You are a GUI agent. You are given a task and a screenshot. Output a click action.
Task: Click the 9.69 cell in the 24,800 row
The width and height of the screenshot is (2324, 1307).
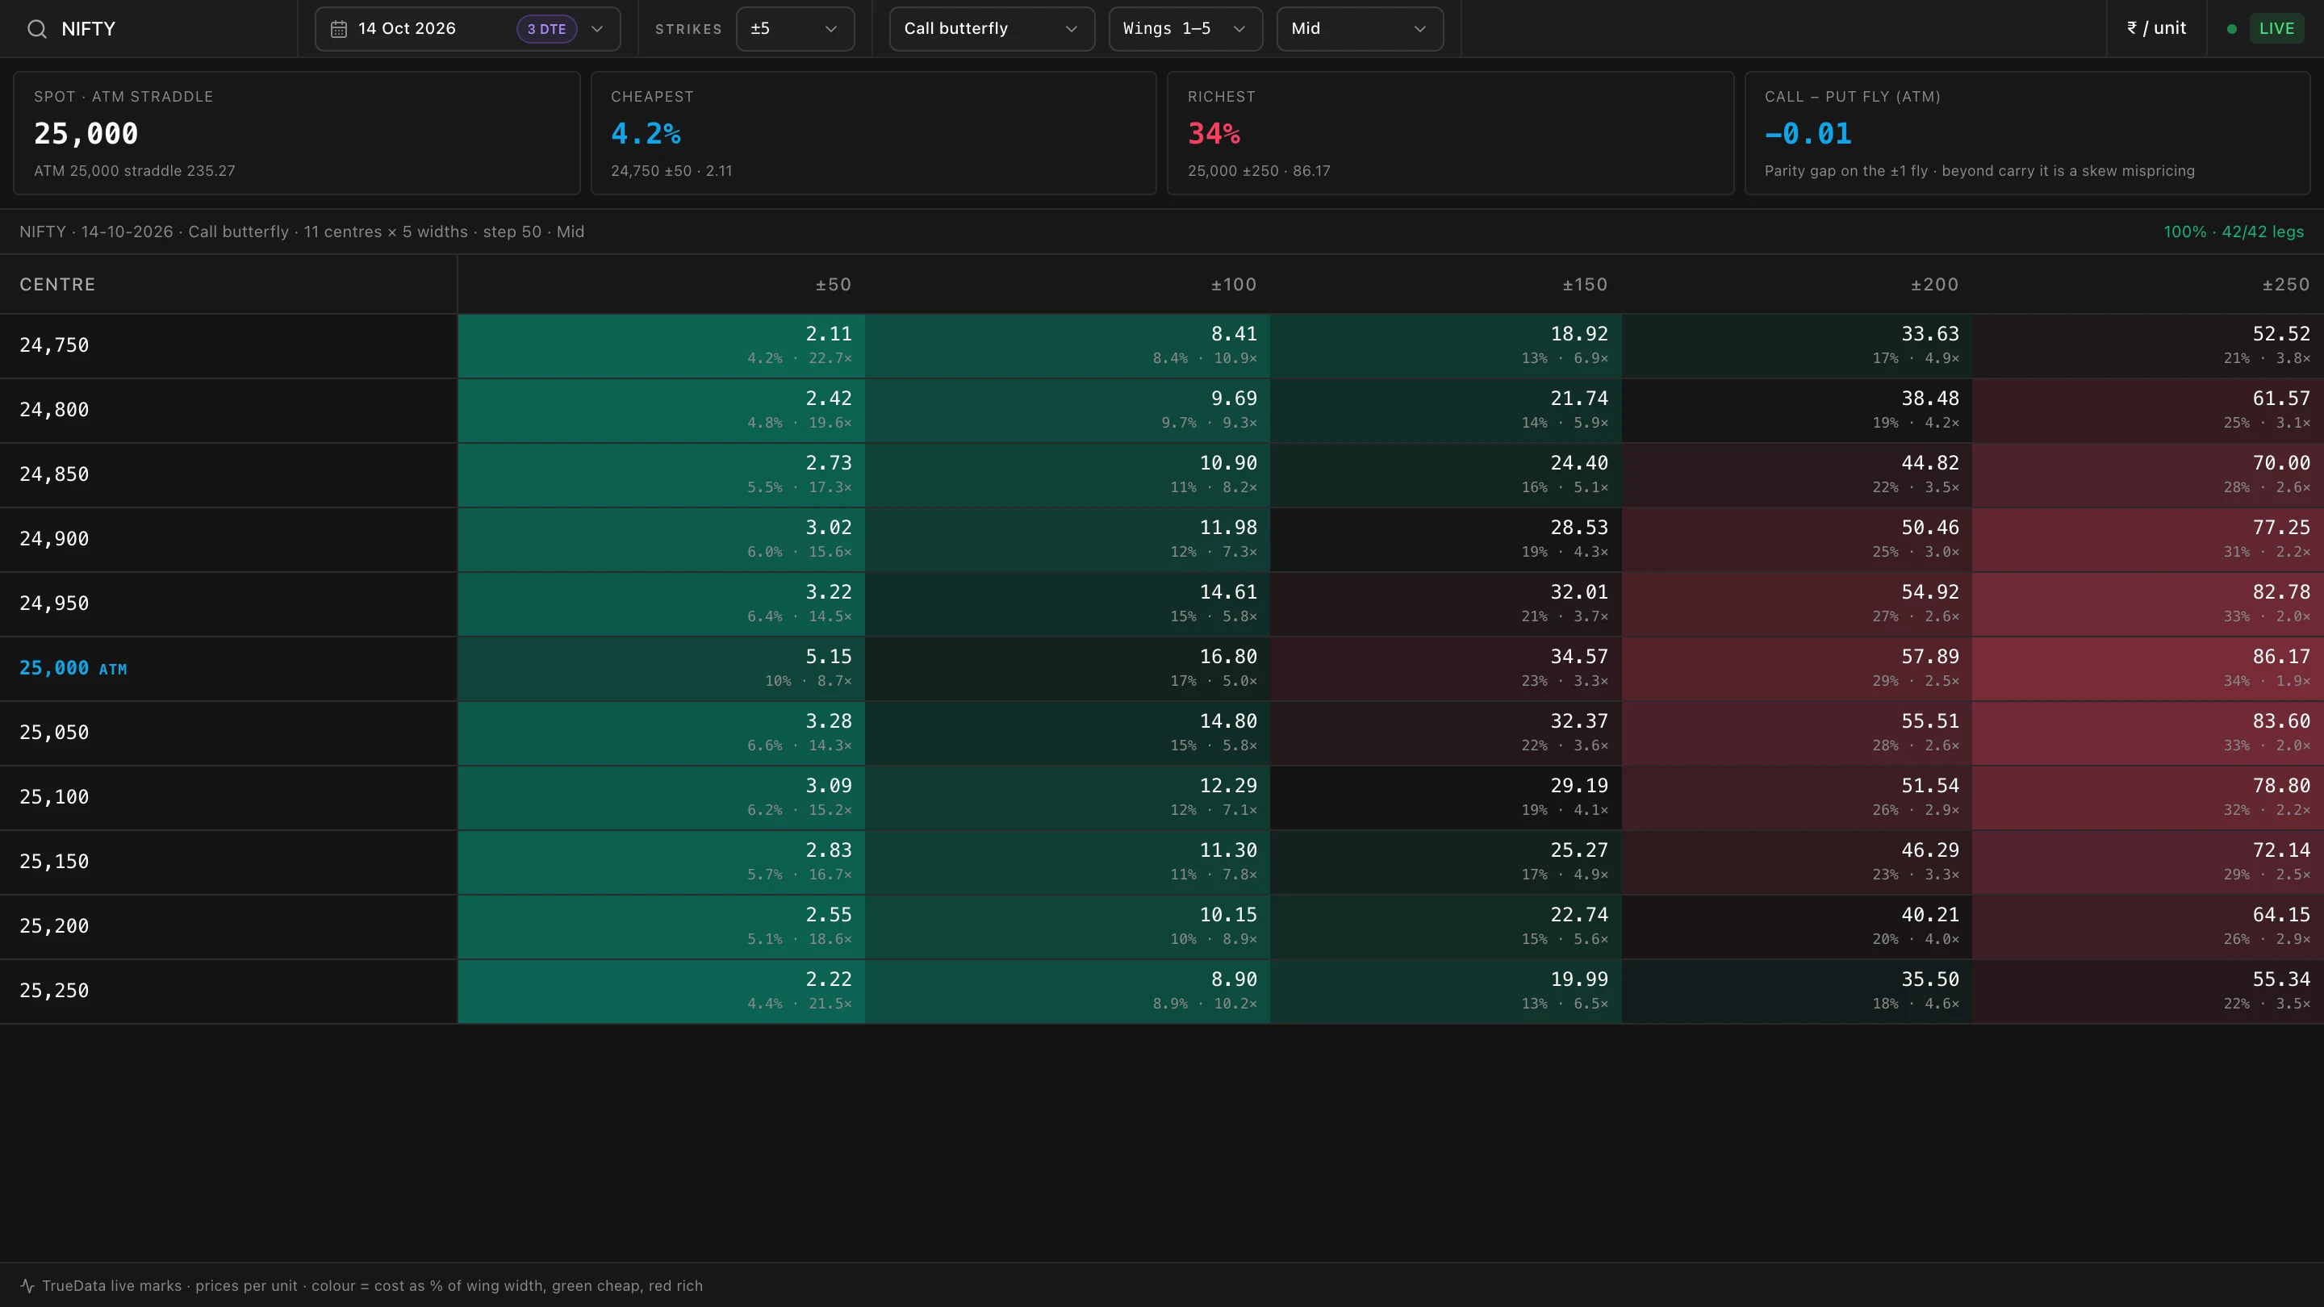(1068, 410)
